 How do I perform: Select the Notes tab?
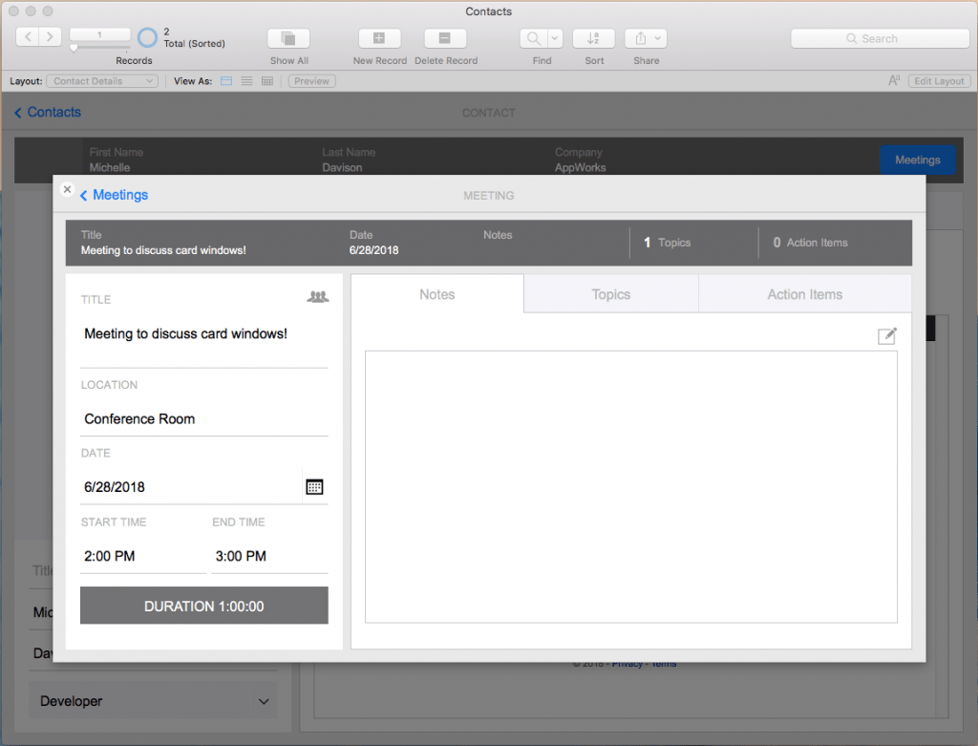tap(437, 294)
